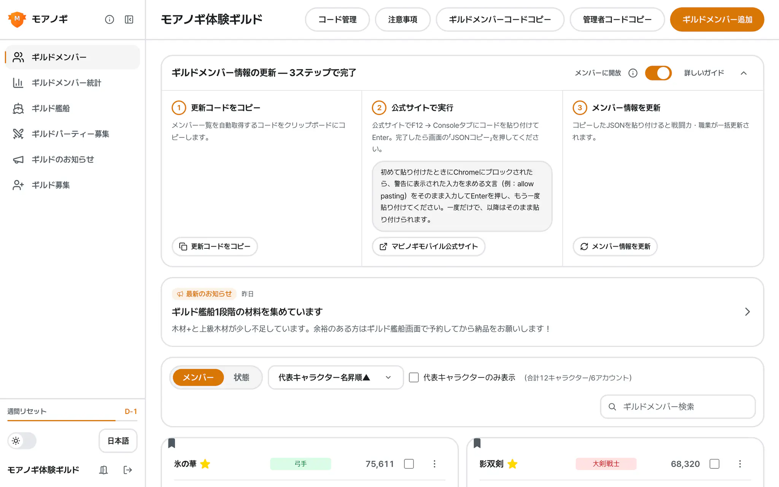Click the ギルドメンバー追加 button
This screenshot has width=779, height=487.
pyautogui.click(x=717, y=19)
